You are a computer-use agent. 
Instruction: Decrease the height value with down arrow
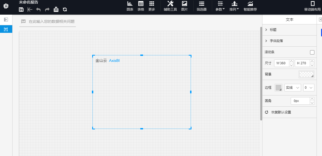pos(312,65)
